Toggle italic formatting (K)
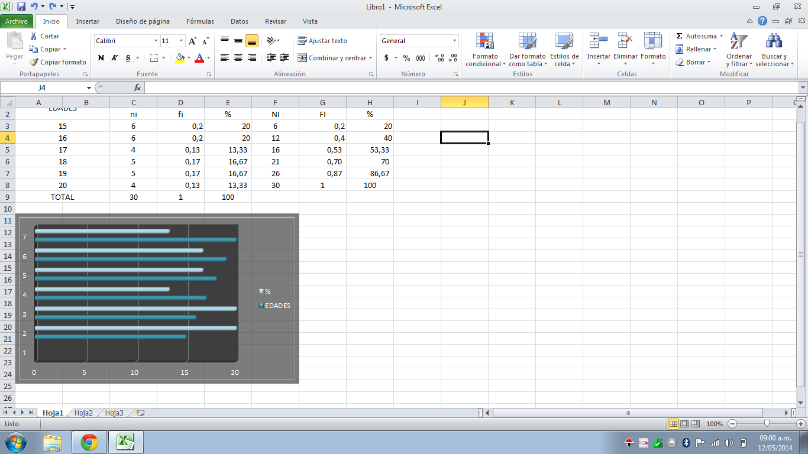The height and width of the screenshot is (454, 808). click(x=115, y=58)
